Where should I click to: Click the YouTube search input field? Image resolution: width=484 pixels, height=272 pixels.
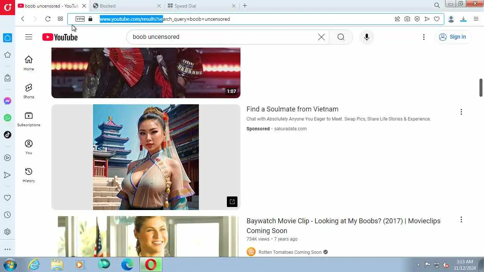(x=223, y=37)
